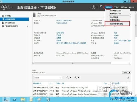
Task: Click the dashboard grid icon beside 仪表板
Action: (x=3, y=16)
